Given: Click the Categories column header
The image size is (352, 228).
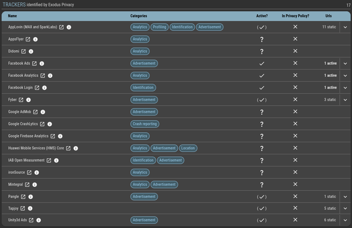Looking at the screenshot, I should [139, 16].
